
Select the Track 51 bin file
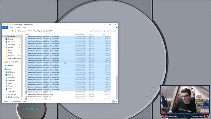(x=68, y=39)
